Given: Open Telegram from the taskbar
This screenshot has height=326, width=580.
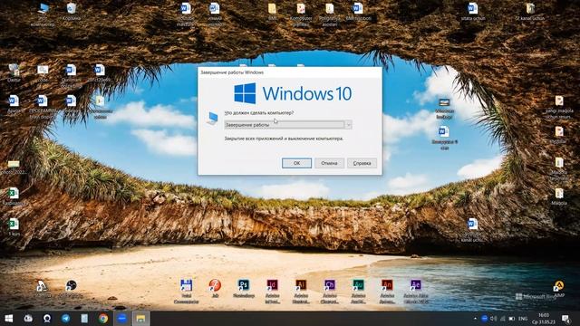Looking at the screenshot, I should click(66, 318).
